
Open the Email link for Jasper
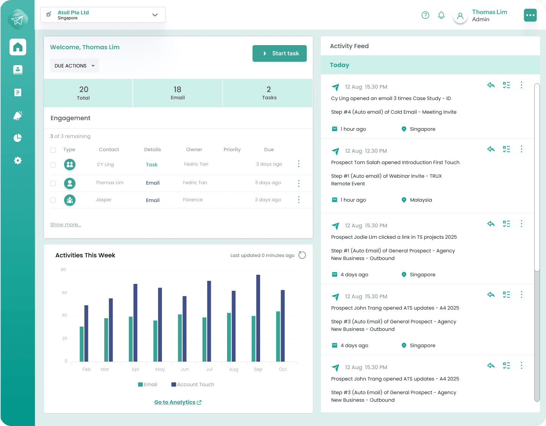[153, 200]
